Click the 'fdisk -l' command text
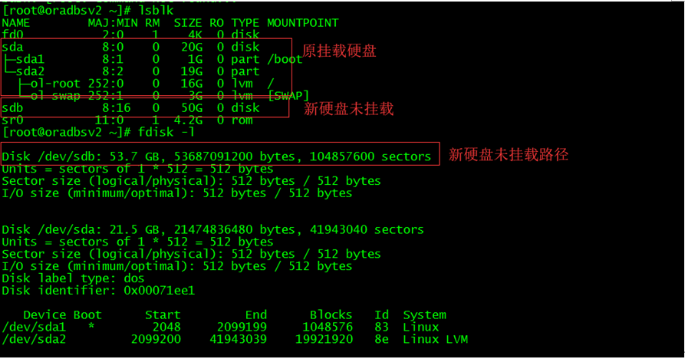Screen dimensions: 685x359 tap(166, 132)
